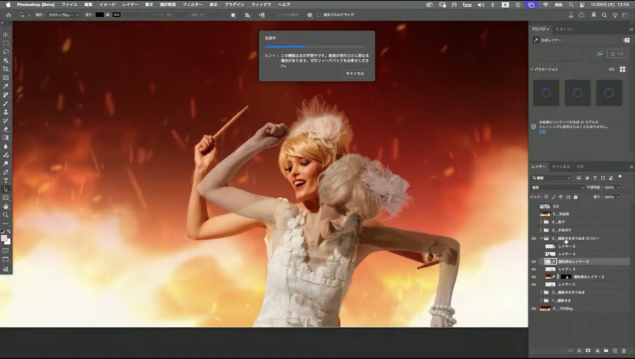Select the first variation thumbnail
Viewport: 635px width, 359px height.
[546, 93]
